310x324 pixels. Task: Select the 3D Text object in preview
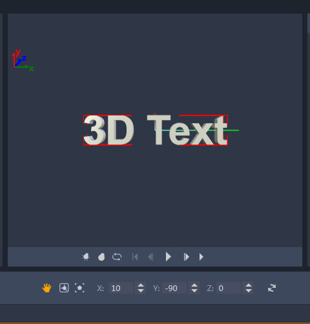pos(156,130)
